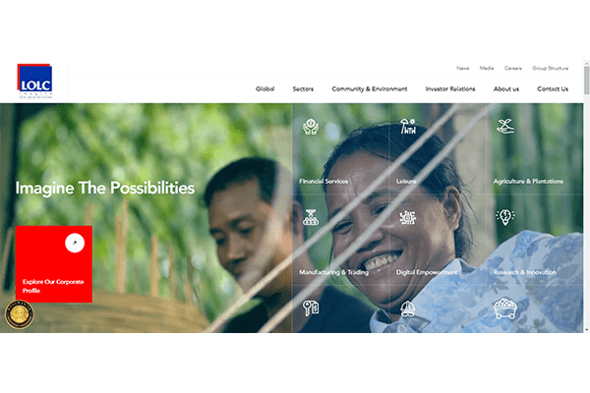590x393 pixels.
Task: Expand the About us menu
Action: [506, 89]
